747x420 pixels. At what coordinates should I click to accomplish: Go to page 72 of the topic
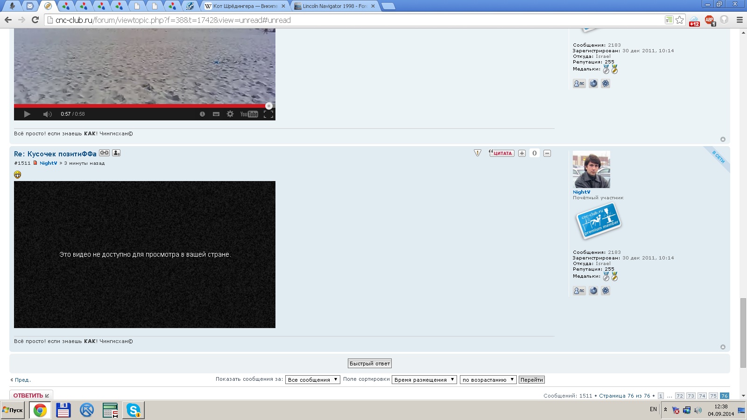679,396
